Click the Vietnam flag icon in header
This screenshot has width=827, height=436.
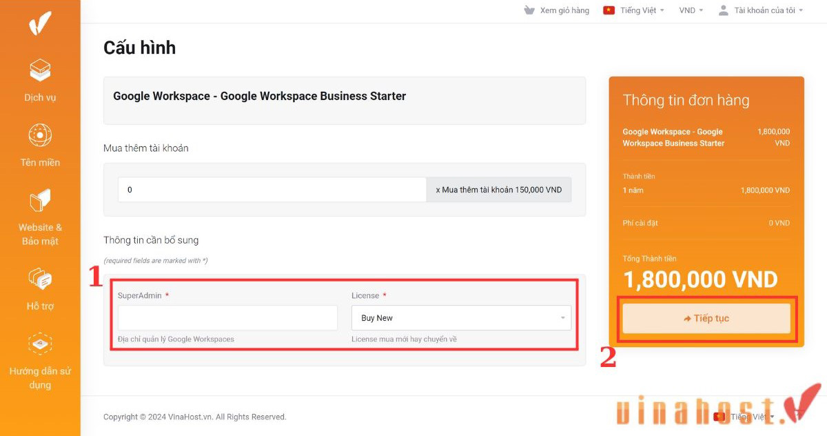click(x=609, y=10)
